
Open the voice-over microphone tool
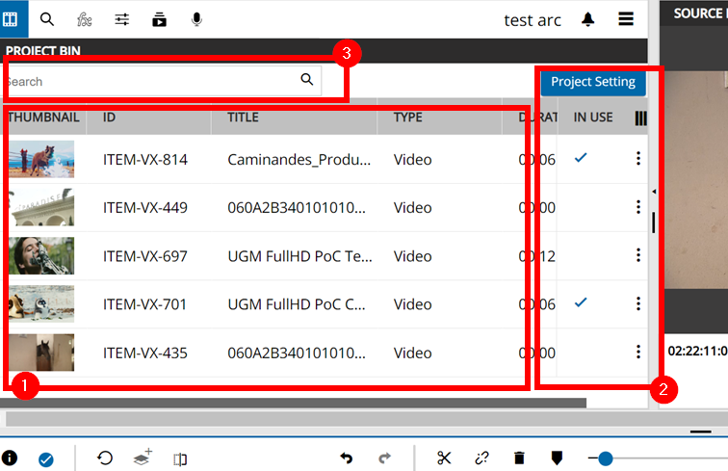pos(196,18)
